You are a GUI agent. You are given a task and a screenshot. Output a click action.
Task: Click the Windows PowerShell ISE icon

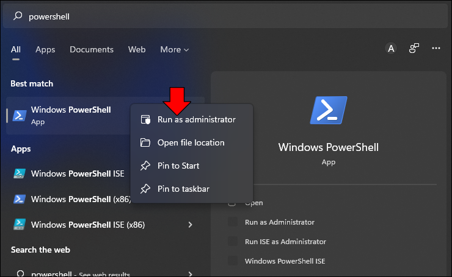point(20,174)
